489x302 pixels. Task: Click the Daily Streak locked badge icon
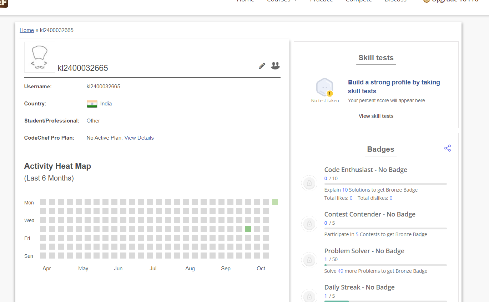tap(309, 296)
